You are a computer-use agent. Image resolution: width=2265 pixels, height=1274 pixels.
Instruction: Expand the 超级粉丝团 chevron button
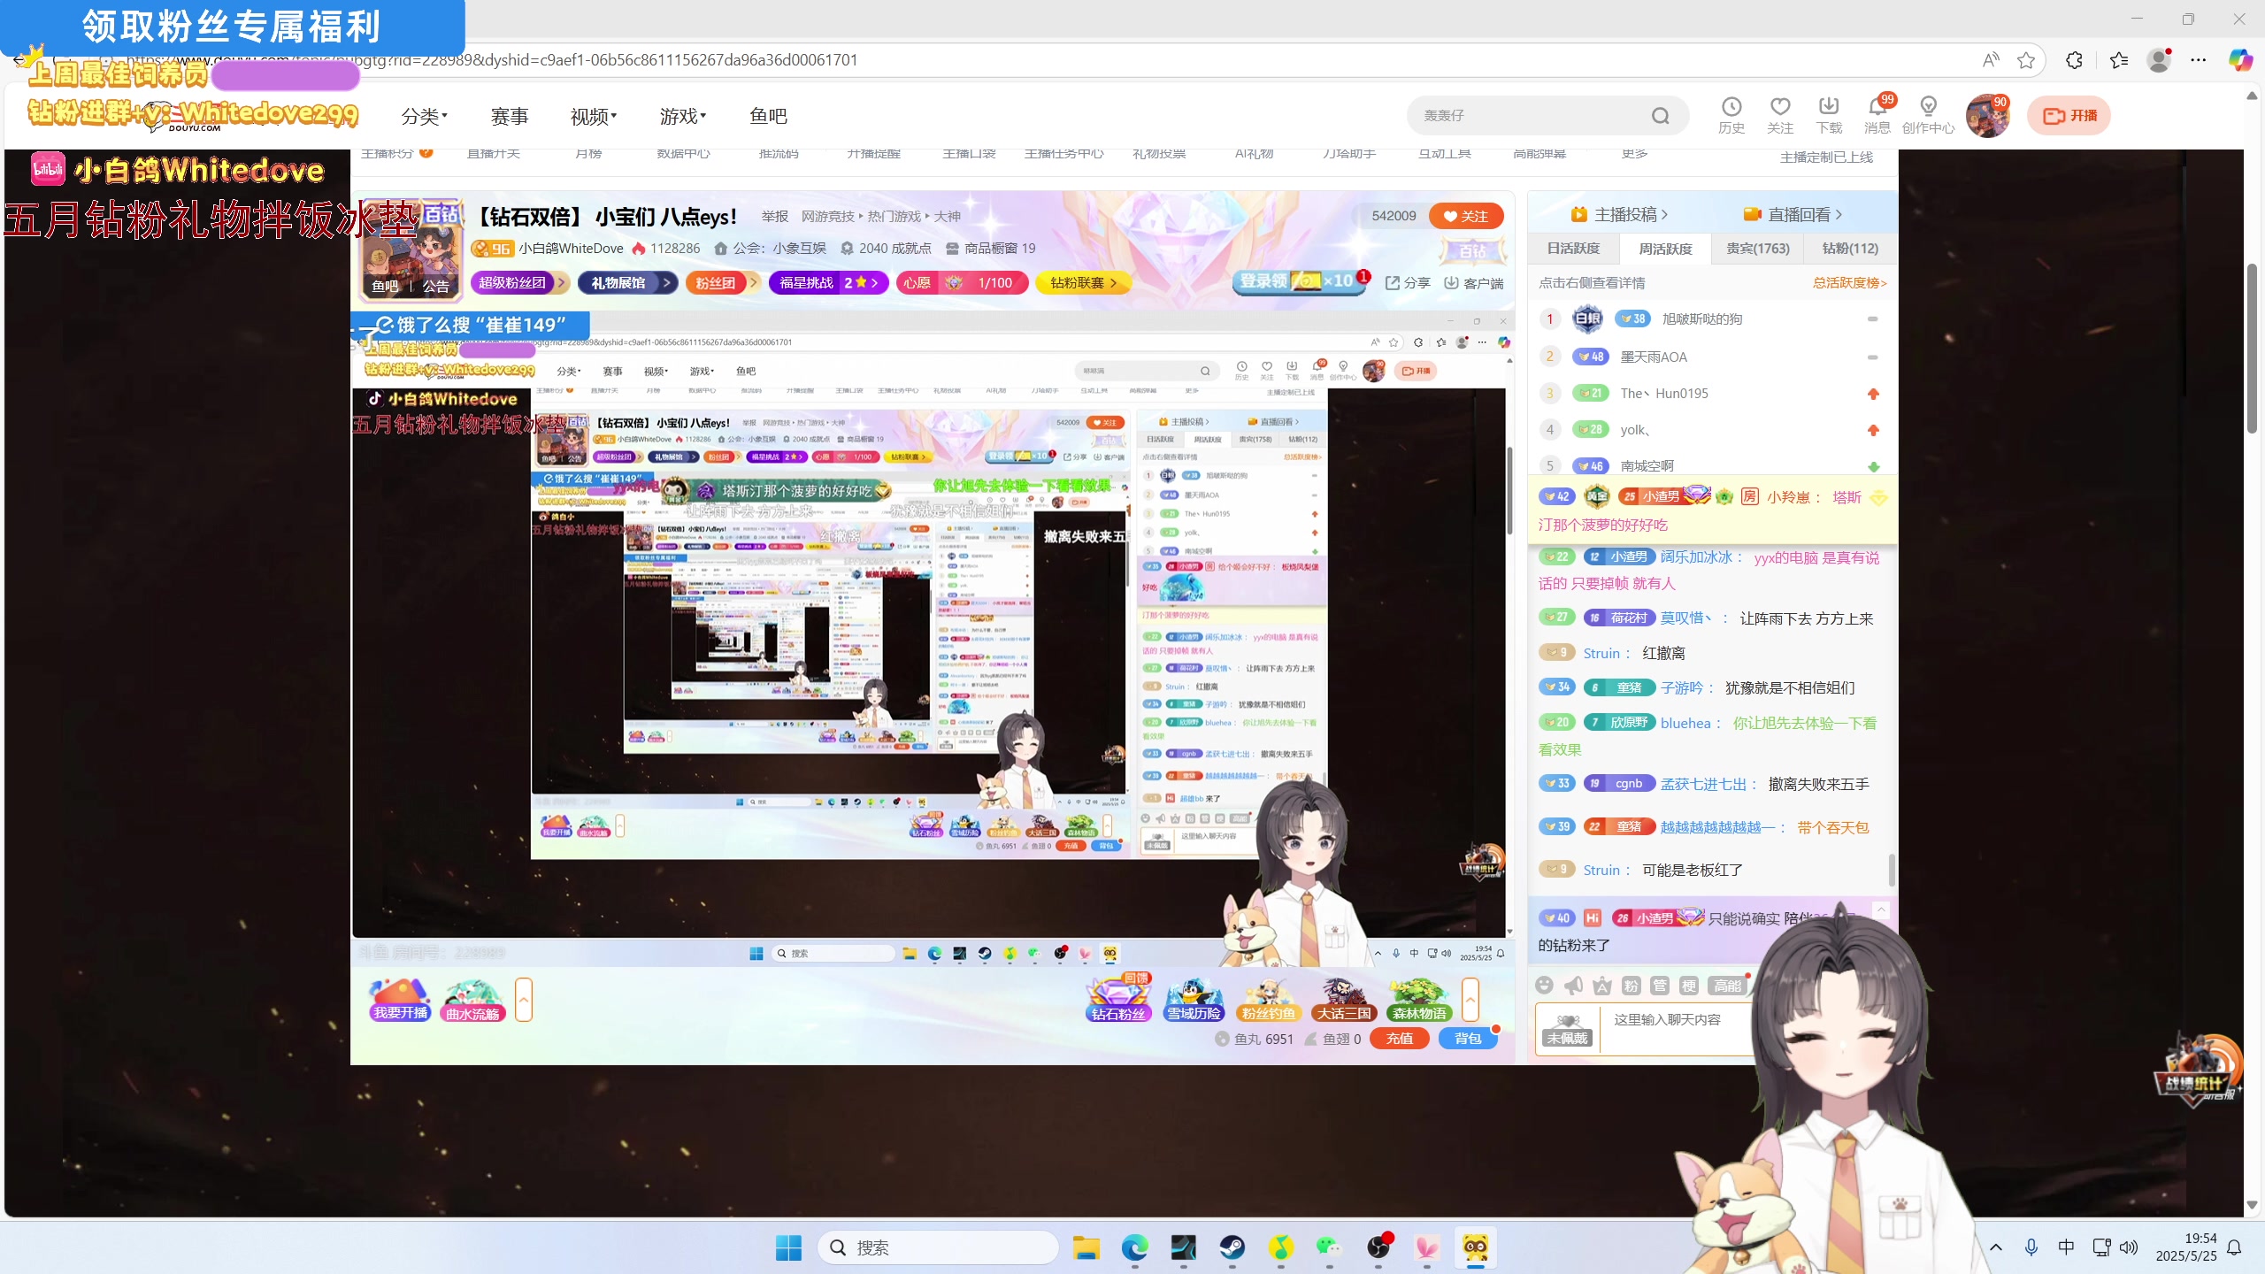click(x=562, y=283)
